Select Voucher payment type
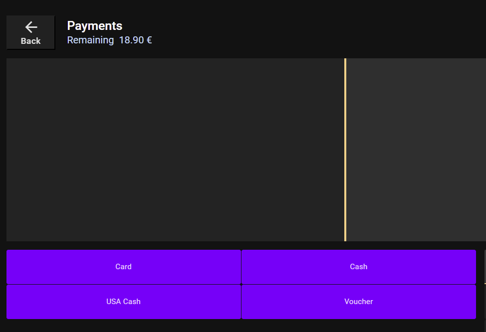 point(358,302)
